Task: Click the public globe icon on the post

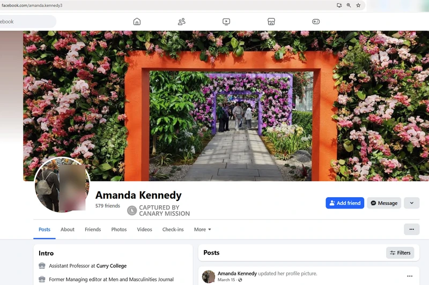Action: [x=240, y=280]
